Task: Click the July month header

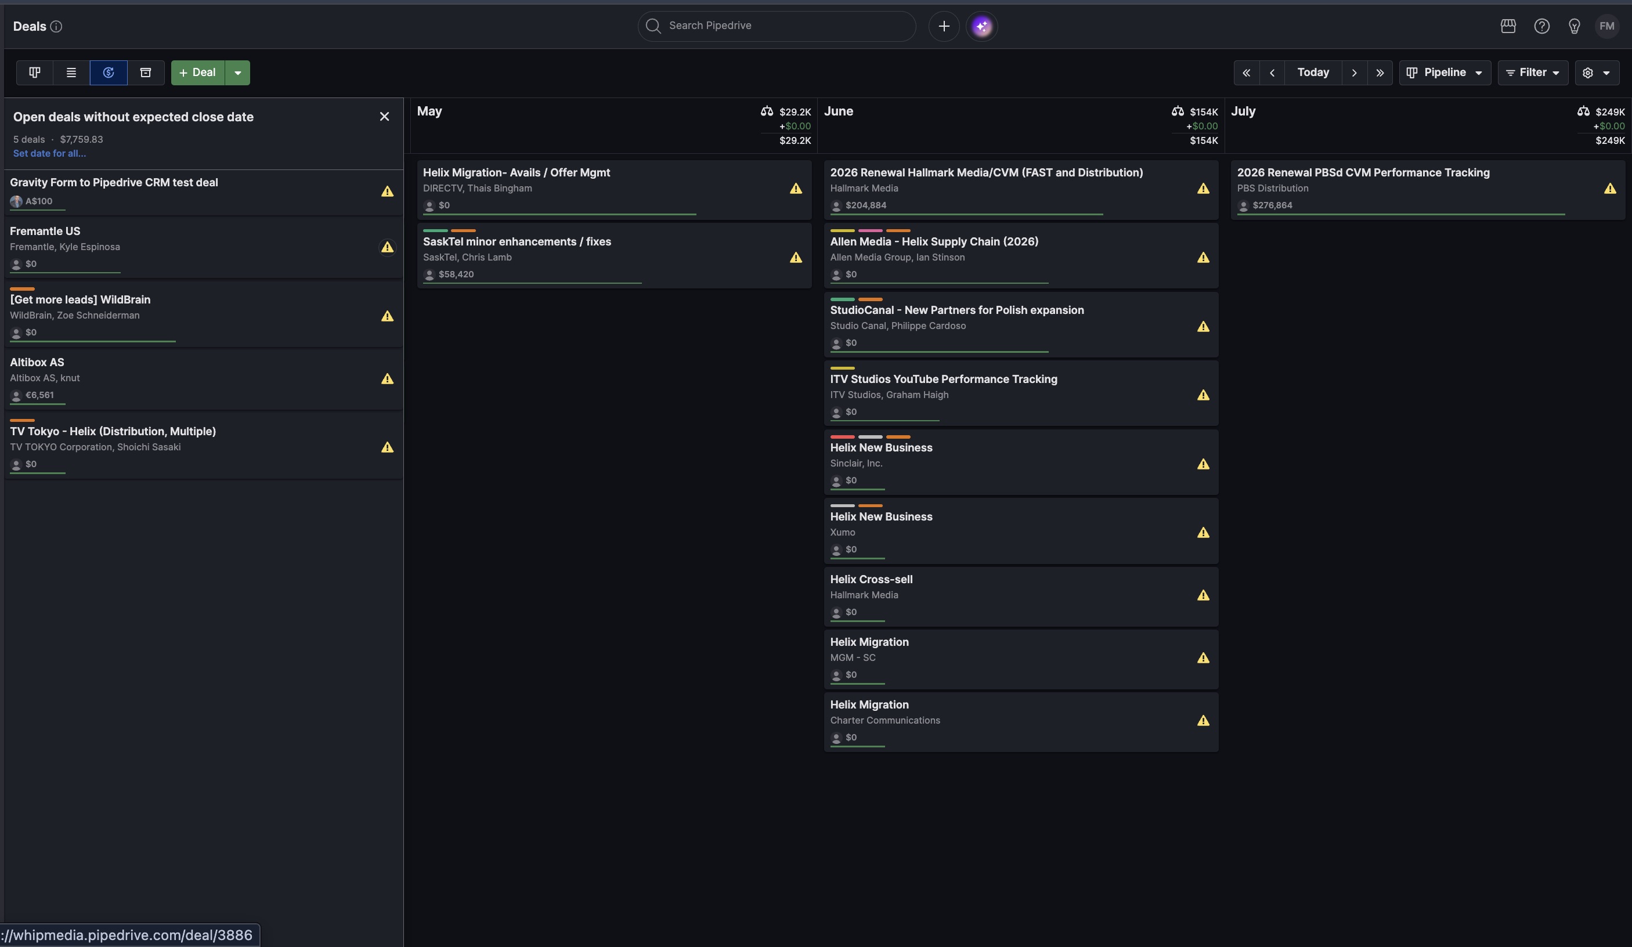Action: pyautogui.click(x=1243, y=111)
